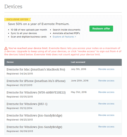127x137 pixels.
Task: Click 'Evernote for Windows (JHU-1)' device name
Action: [27, 104]
